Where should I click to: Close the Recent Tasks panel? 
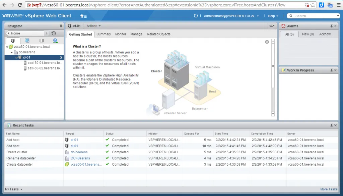pos(336,125)
